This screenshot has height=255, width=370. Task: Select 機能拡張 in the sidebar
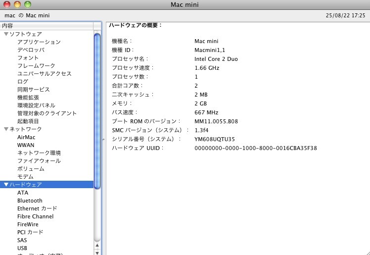[x=28, y=98]
